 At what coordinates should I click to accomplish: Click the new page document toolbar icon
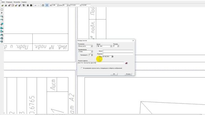coord(13,5)
